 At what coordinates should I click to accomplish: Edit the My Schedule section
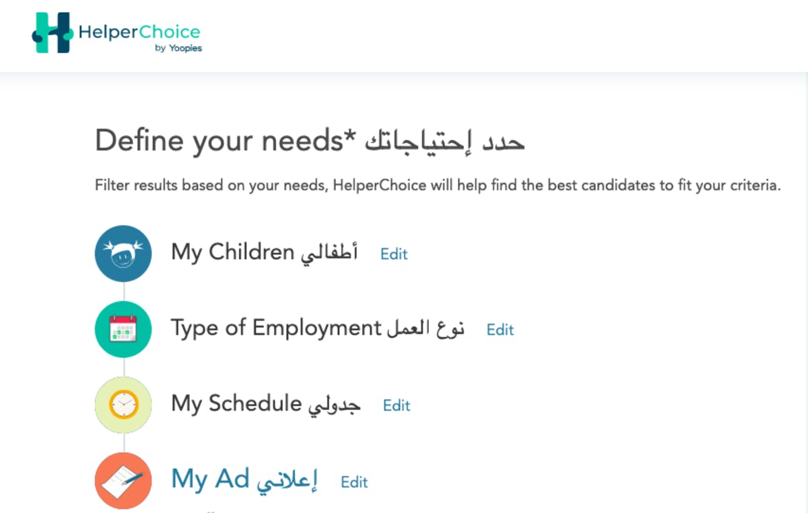(x=397, y=406)
